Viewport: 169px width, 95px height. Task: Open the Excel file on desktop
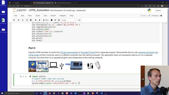(x=3, y=21)
